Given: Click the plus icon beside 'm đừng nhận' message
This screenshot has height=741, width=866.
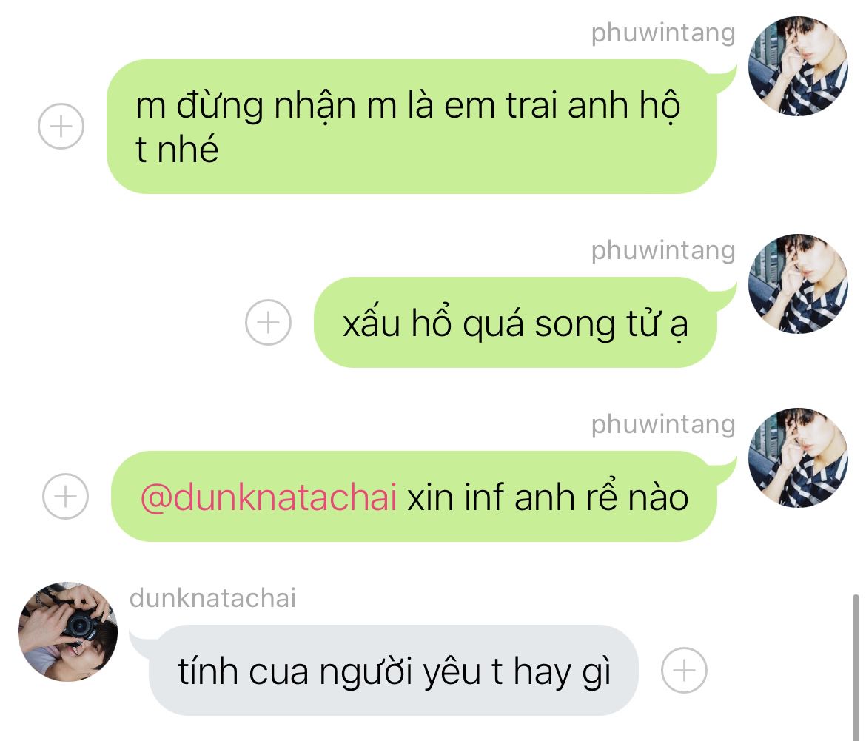Looking at the screenshot, I should [61, 126].
